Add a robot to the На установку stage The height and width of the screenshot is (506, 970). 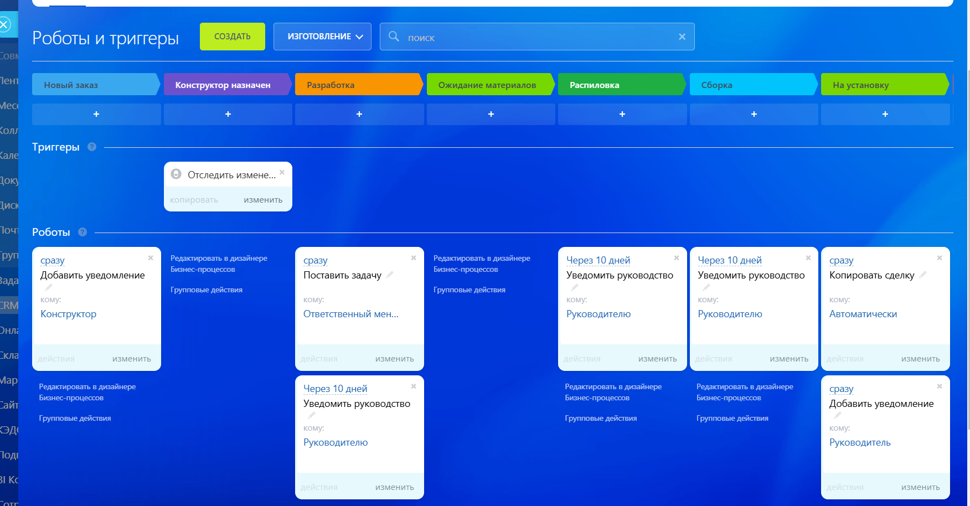885,114
